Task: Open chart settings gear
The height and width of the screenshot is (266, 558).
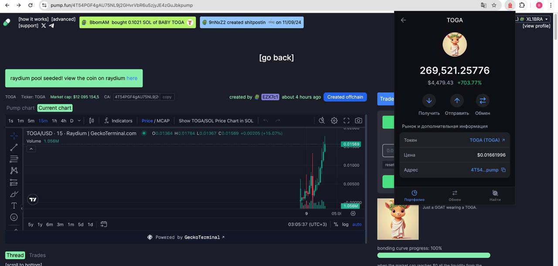Action: [334, 121]
